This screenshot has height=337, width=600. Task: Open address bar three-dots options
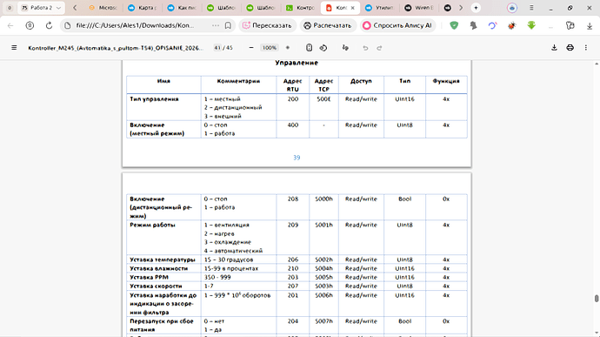click(216, 25)
